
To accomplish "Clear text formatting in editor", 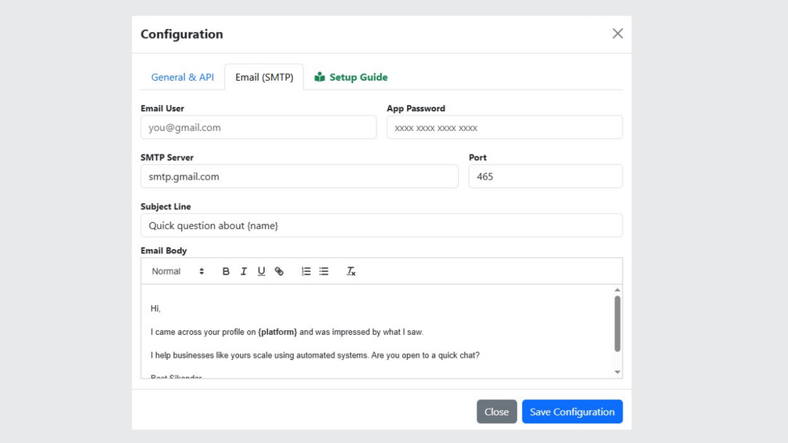I will point(351,271).
